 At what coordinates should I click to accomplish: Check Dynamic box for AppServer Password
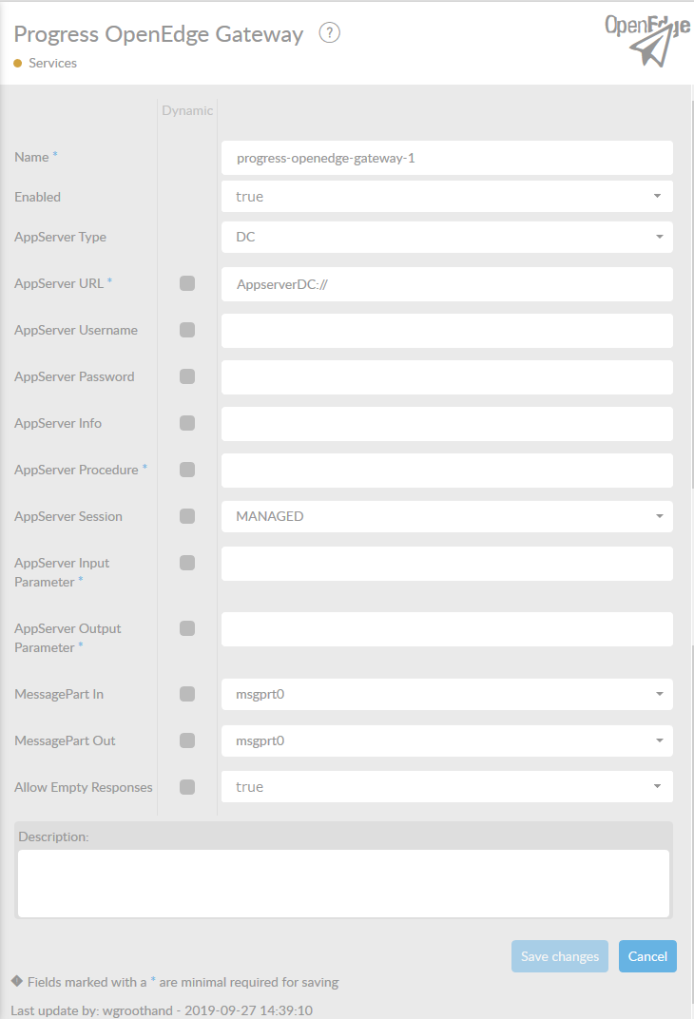(187, 376)
